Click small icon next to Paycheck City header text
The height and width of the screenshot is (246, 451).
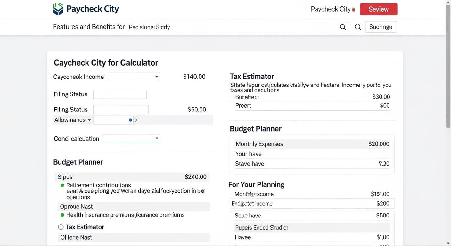click(354, 10)
